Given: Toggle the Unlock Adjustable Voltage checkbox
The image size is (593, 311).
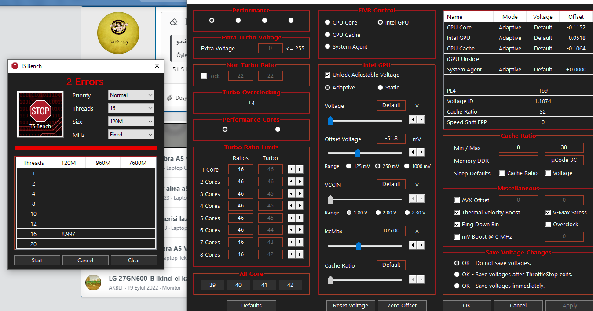Looking at the screenshot, I should pos(328,75).
